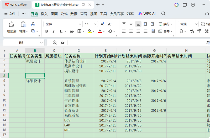Expand the fill color options arrow
210x138 pixels.
coord(94,31)
